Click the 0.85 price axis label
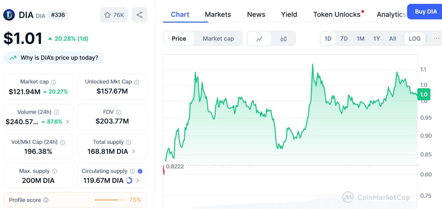442x209 pixels. click(425, 155)
